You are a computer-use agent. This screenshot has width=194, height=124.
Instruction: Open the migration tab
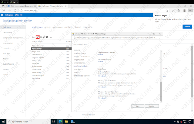(x=88, y=27)
